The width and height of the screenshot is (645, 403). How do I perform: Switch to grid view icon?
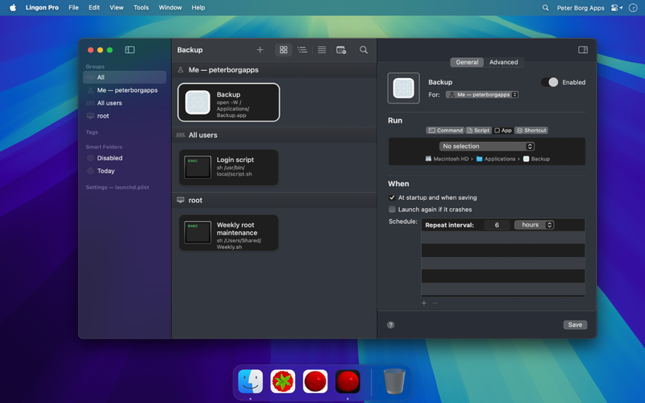click(284, 50)
